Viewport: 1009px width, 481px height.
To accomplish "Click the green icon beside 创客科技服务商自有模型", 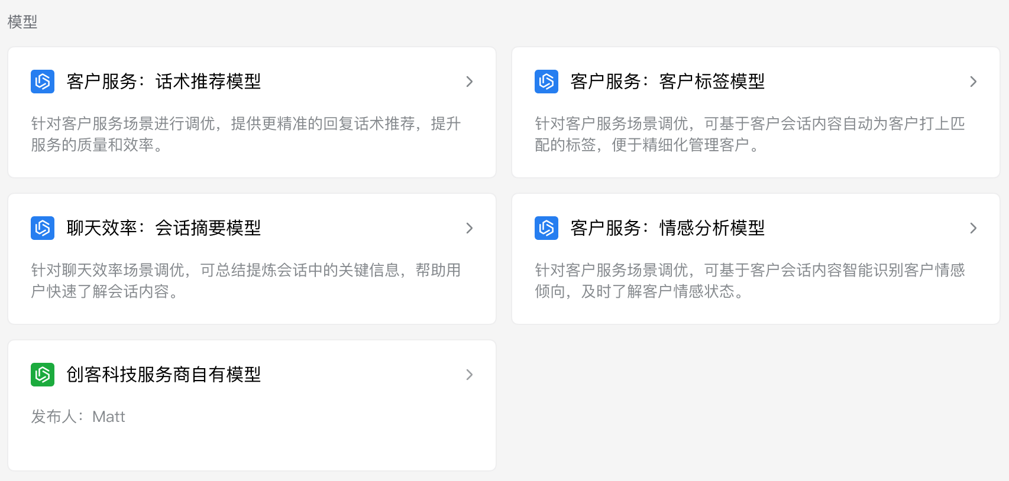I will (x=43, y=375).
